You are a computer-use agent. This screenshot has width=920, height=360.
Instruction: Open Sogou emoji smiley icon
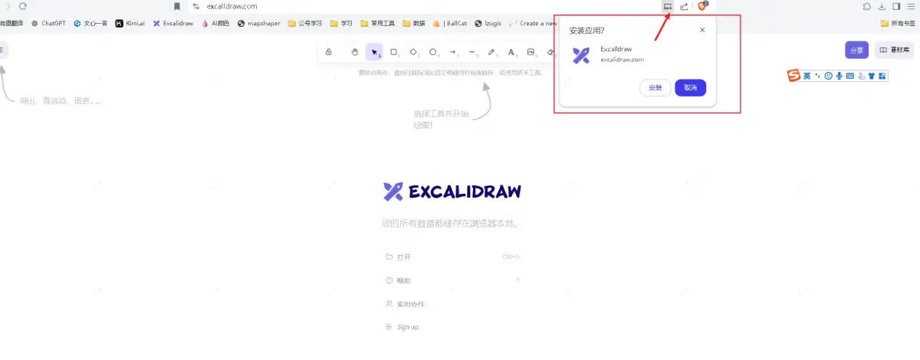(828, 75)
